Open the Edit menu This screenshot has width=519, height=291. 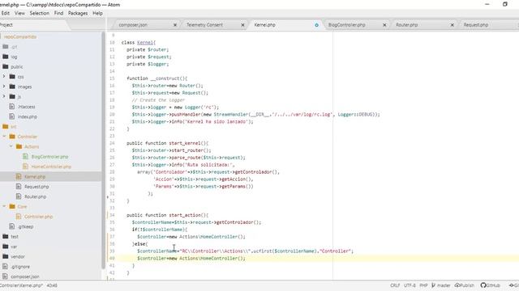(6, 13)
